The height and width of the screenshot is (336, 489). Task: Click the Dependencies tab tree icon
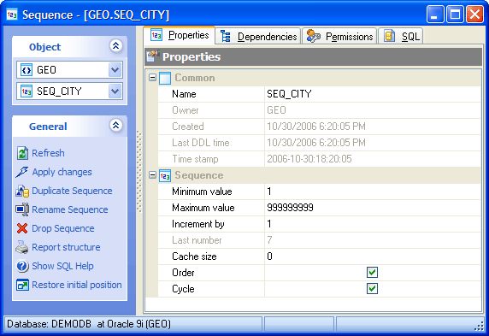tap(225, 36)
